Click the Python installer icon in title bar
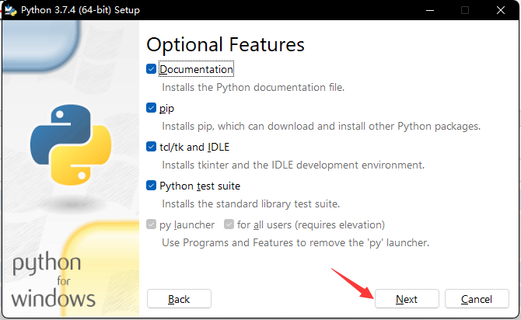 [10, 10]
